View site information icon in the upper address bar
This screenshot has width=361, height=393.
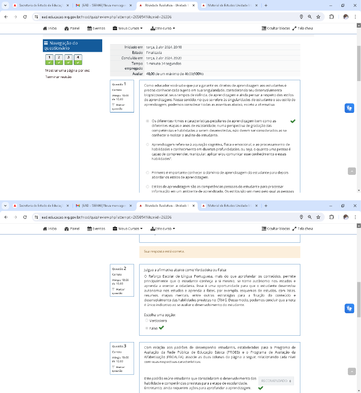pyautogui.click(x=36, y=17)
